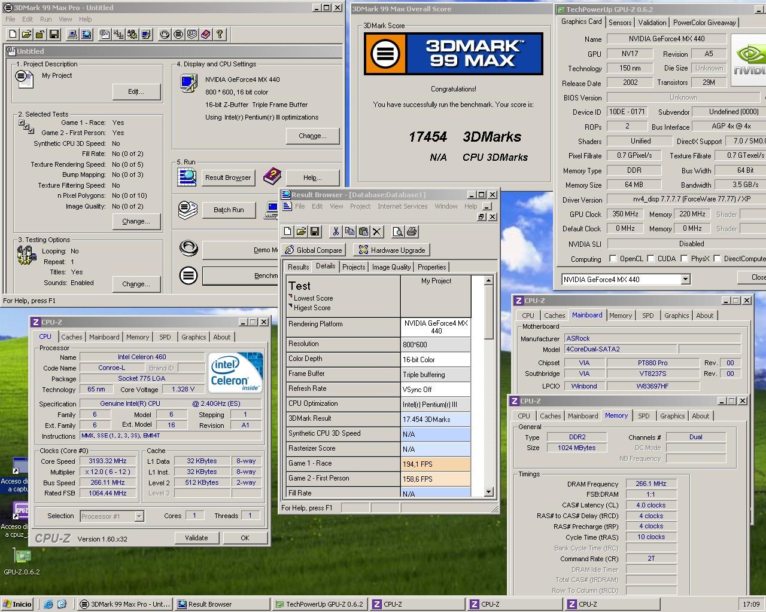Click the Save floppy icon in 3DMark toolbar

pyautogui.click(x=54, y=34)
